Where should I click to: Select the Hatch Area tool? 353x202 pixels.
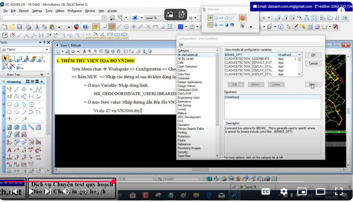click(x=9, y=127)
